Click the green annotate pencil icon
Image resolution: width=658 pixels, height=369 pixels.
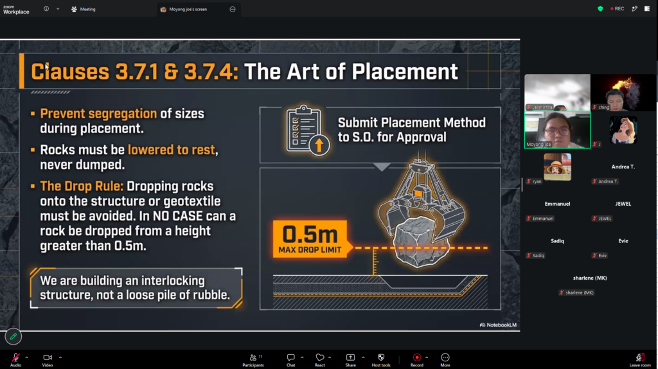point(13,336)
